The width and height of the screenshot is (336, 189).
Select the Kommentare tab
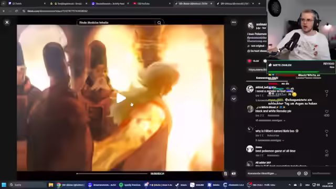pyautogui.click(x=267, y=78)
